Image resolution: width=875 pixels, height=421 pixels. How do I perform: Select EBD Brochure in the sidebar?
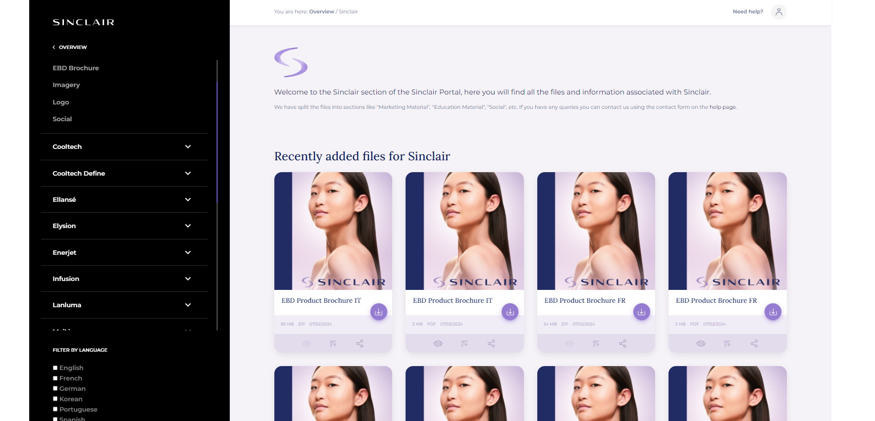tap(76, 68)
